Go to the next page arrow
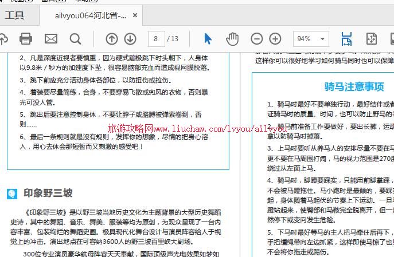Screen dimensions: 394x257 (x=130, y=39)
